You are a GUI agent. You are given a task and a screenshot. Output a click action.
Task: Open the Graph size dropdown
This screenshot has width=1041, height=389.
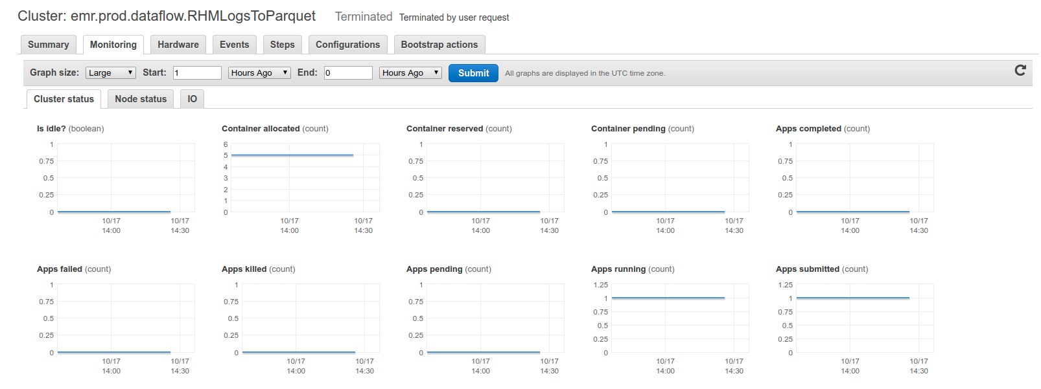[110, 73]
